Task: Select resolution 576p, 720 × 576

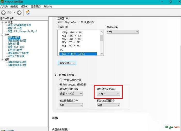Action: pos(71,42)
